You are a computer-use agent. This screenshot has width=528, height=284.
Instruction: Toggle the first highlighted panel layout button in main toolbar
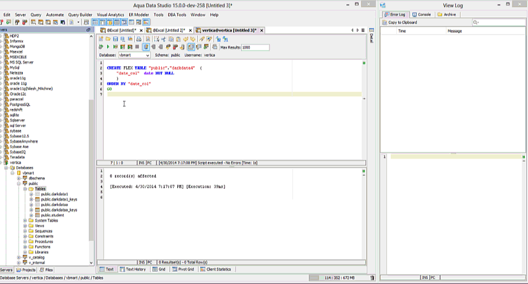95,22
